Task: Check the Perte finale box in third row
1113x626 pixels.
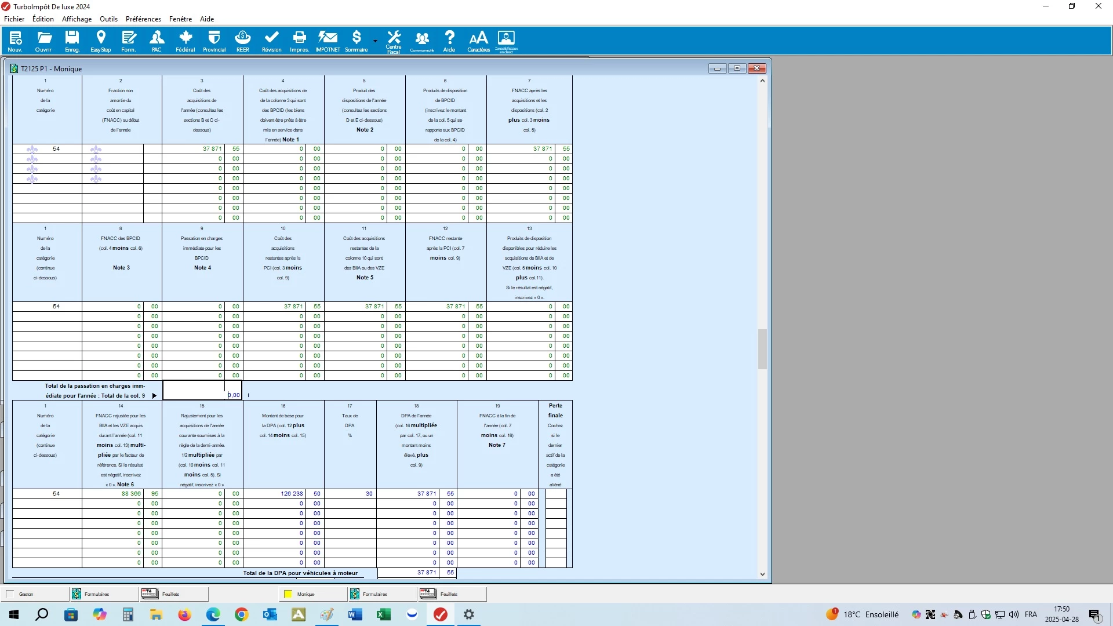Action: [555, 514]
